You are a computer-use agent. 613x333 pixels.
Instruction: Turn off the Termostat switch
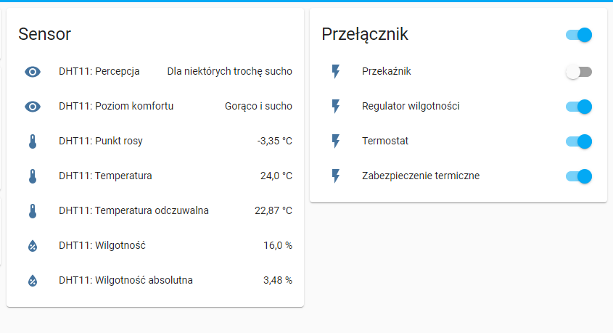pyautogui.click(x=579, y=141)
